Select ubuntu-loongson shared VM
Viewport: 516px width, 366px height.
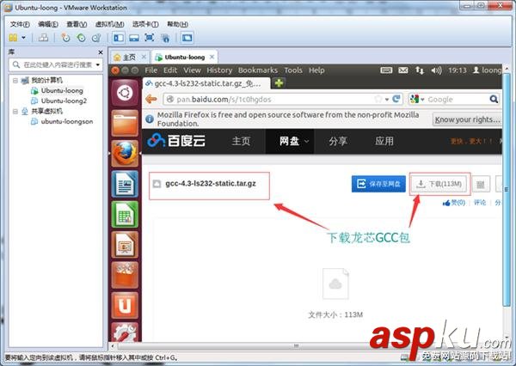pyautogui.click(x=67, y=121)
